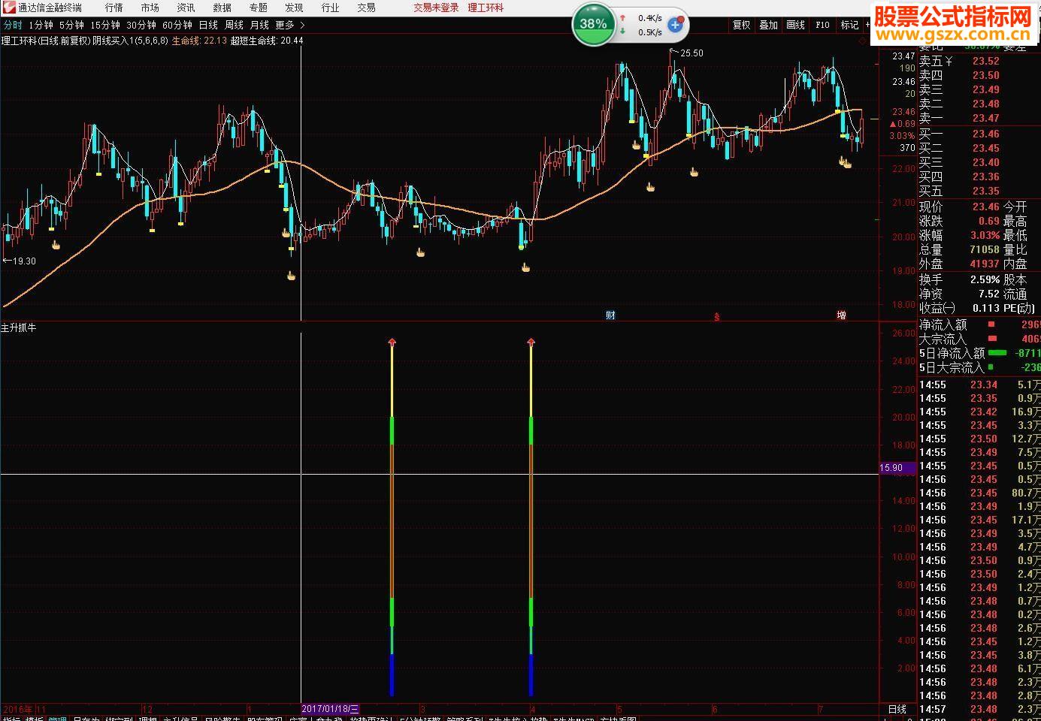Screen dimensions: 1041x721
Task: Click the 15.90 crosshair price label
Action: pyautogui.click(x=897, y=468)
